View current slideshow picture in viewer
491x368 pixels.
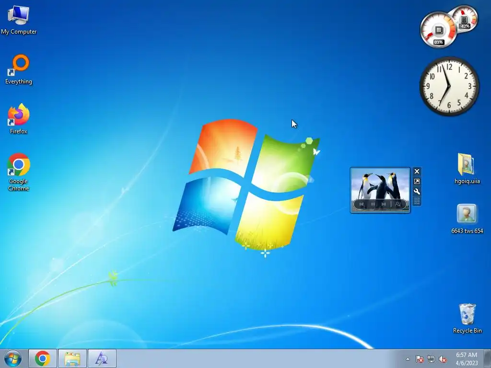click(x=398, y=204)
